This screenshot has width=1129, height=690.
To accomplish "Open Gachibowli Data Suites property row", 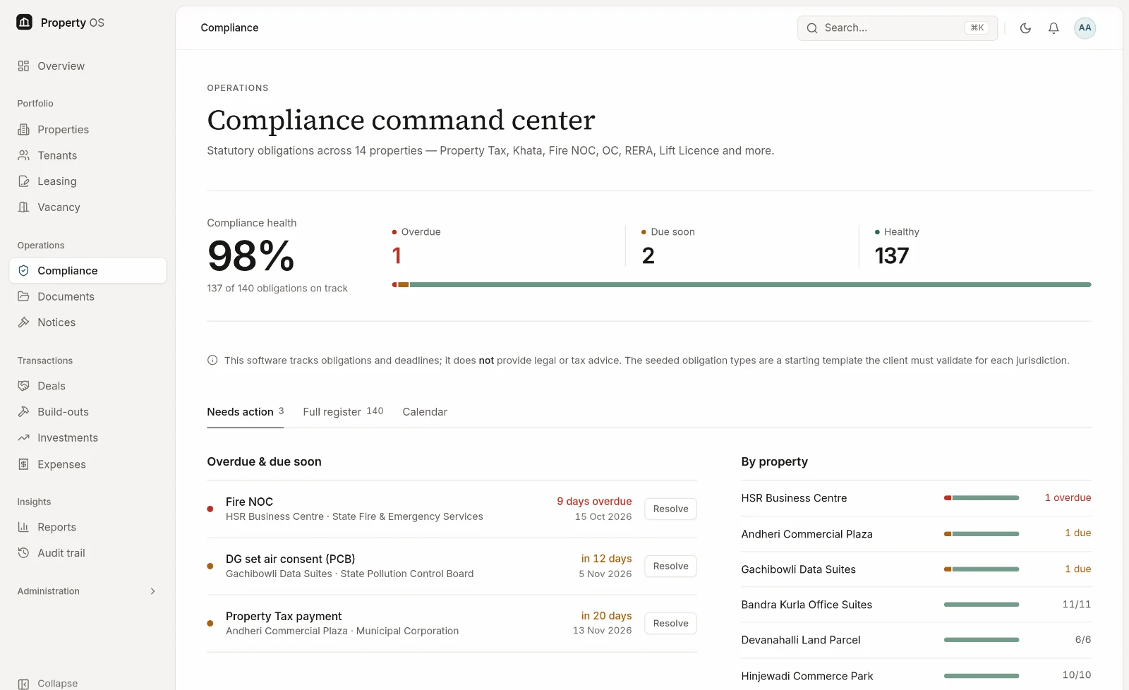I will pyautogui.click(x=916, y=569).
